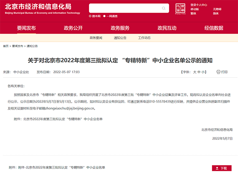The image size is (238, 173).
Task: Set font size to 小
Action: (203, 72)
